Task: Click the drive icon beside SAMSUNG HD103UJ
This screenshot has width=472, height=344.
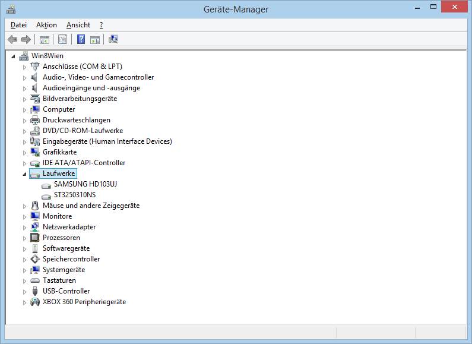Action: click(46, 185)
